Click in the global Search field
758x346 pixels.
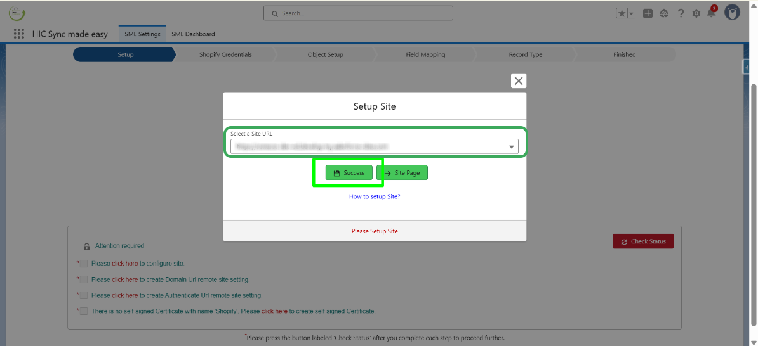point(359,13)
